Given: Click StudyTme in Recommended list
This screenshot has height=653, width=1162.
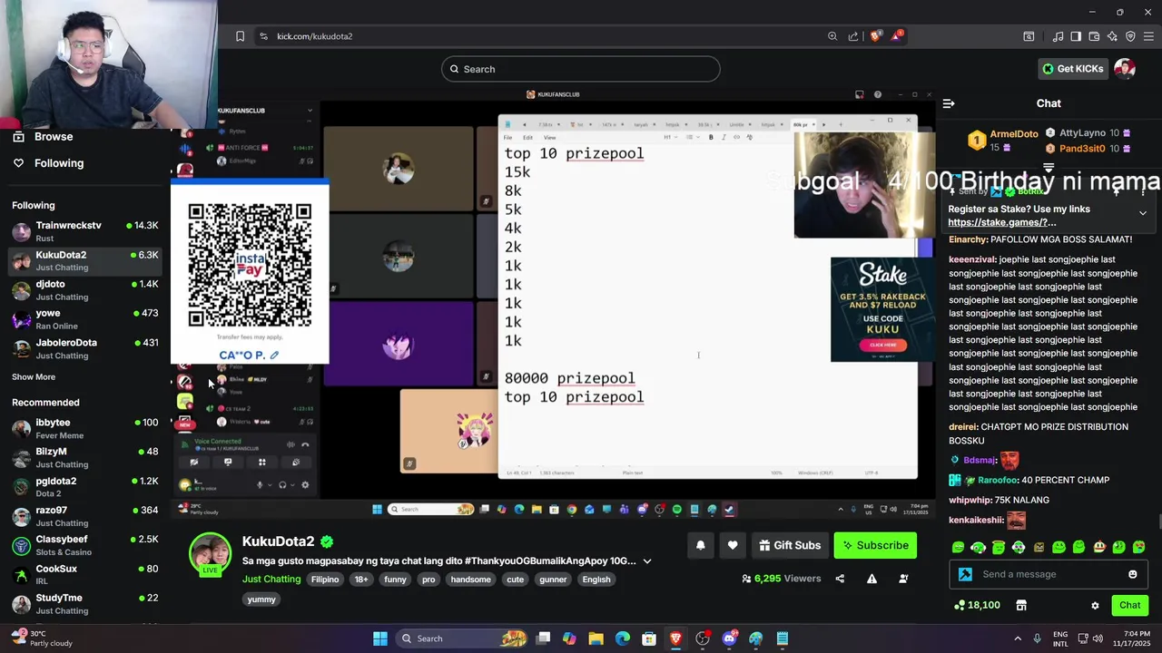Looking at the screenshot, I should pos(84,604).
